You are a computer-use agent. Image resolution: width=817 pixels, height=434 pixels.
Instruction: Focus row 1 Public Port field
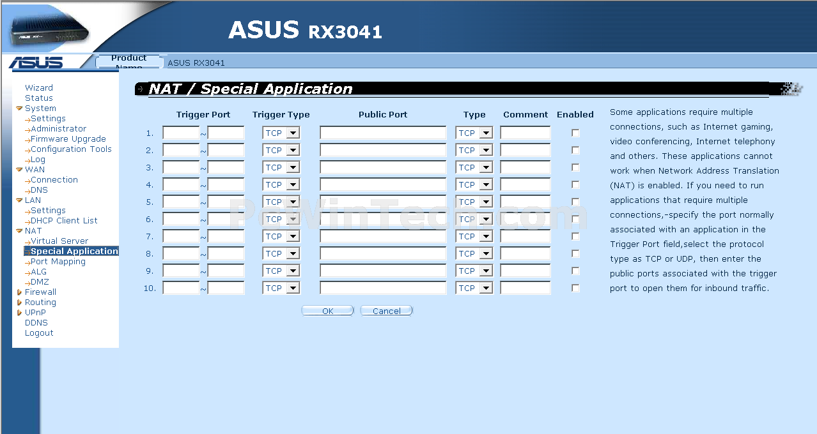[x=383, y=133]
